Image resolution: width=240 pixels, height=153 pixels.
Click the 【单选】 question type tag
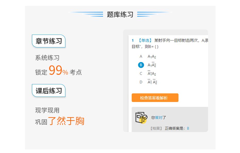[145, 40]
